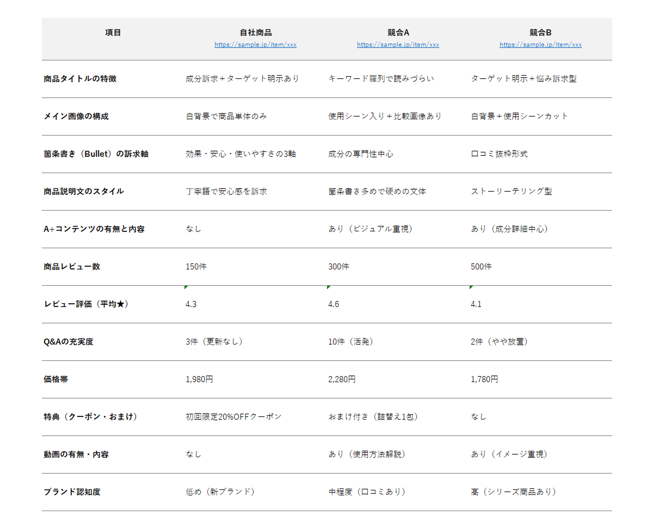Click the 4.6 rating cell

click(x=334, y=304)
